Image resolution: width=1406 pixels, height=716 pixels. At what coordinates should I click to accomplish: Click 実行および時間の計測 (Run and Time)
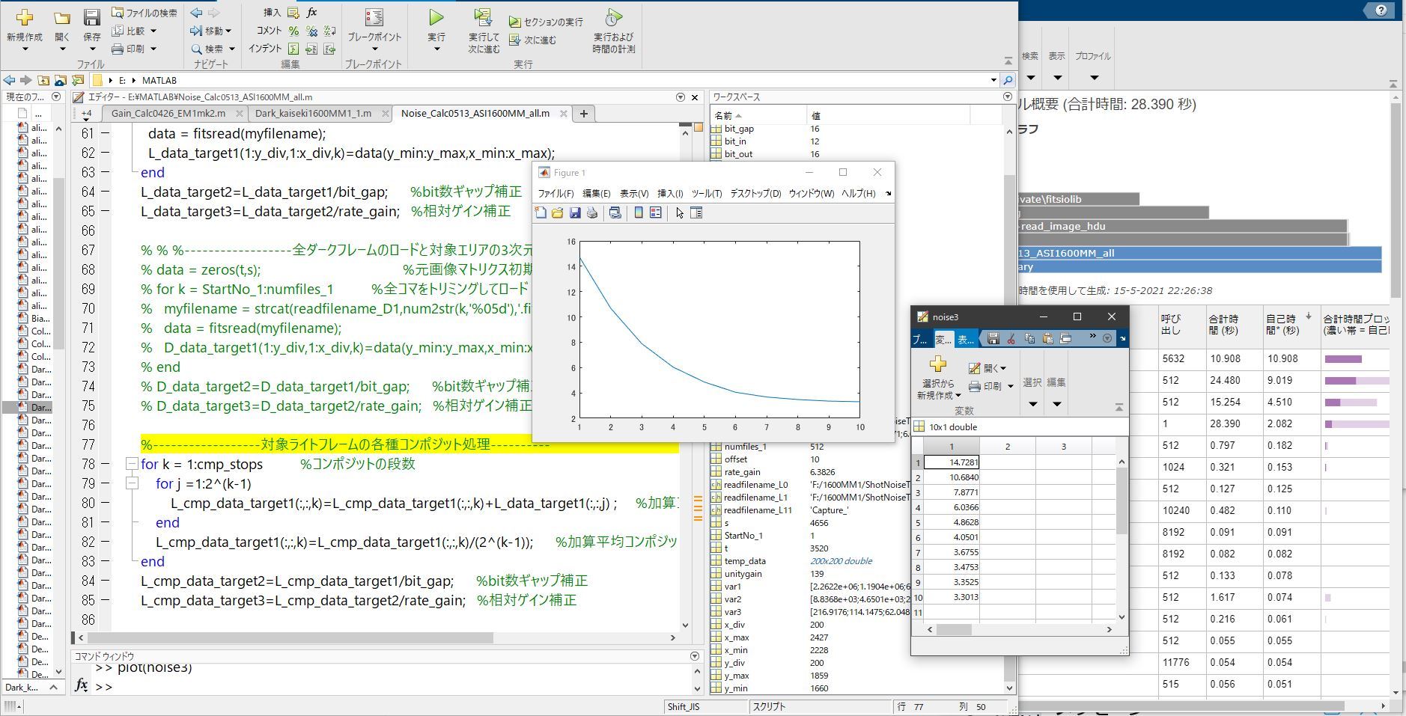pyautogui.click(x=613, y=31)
